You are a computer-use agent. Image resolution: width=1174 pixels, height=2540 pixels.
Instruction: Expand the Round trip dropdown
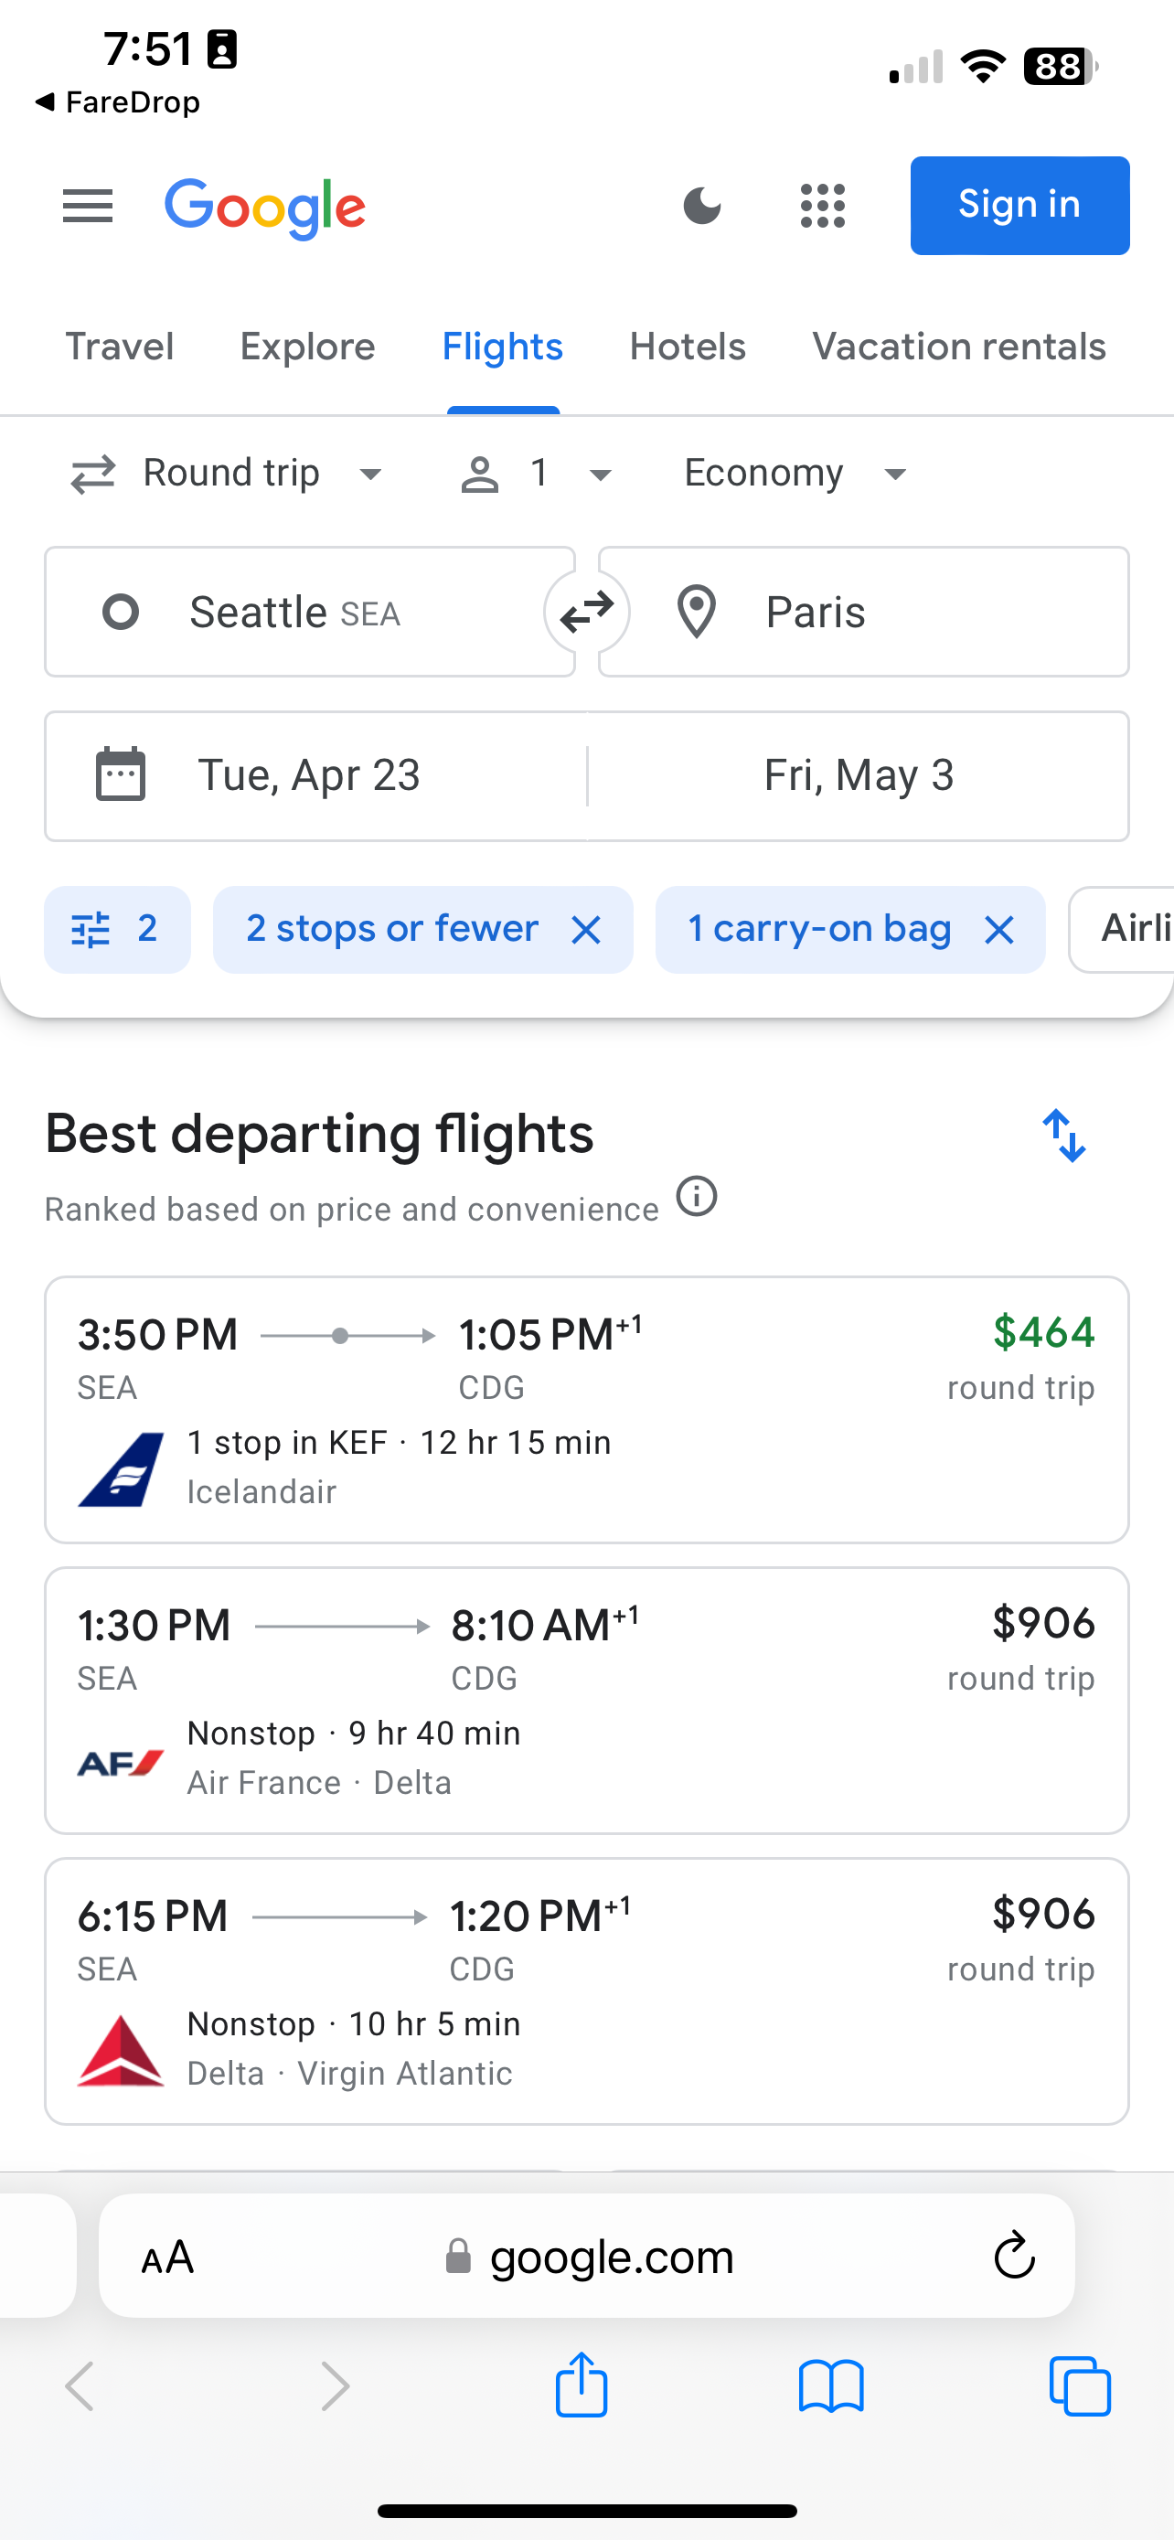pos(227,474)
